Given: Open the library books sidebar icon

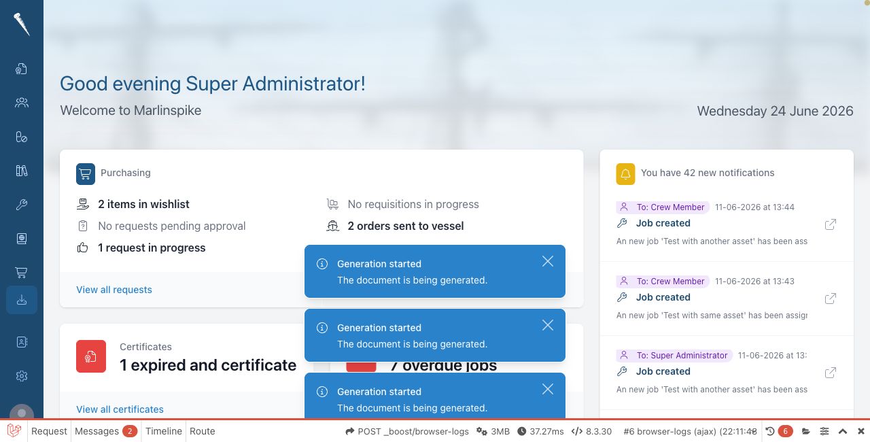Looking at the screenshot, I should coord(22,171).
